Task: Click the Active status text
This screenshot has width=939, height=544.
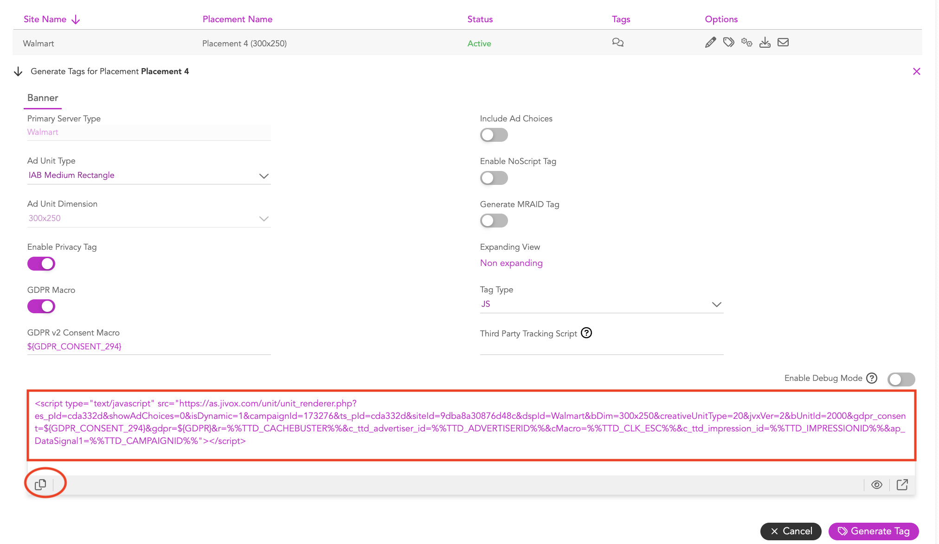Action: tap(479, 44)
